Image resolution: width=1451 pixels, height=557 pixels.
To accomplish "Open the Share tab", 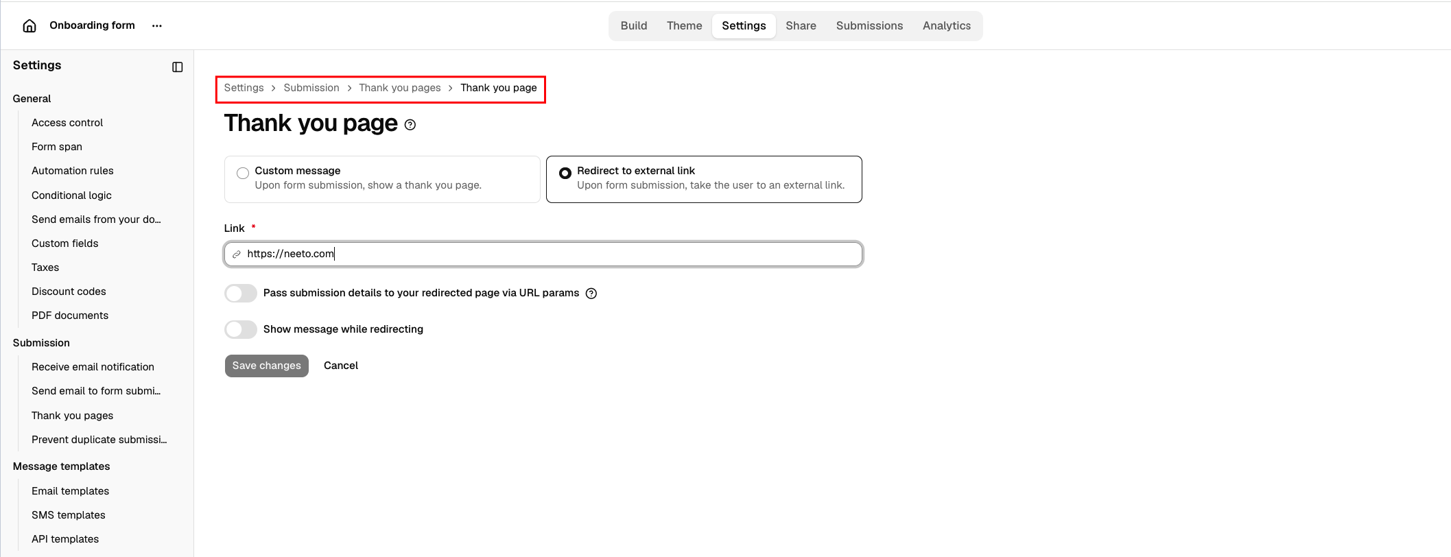I will (801, 26).
